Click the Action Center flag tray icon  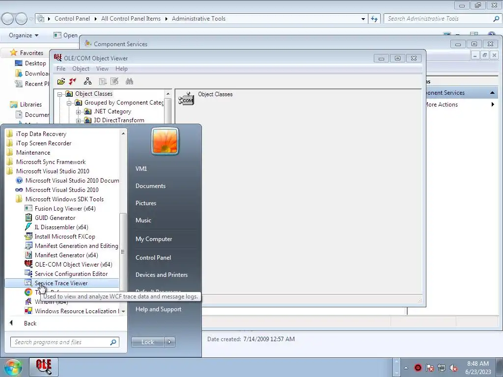(429, 368)
